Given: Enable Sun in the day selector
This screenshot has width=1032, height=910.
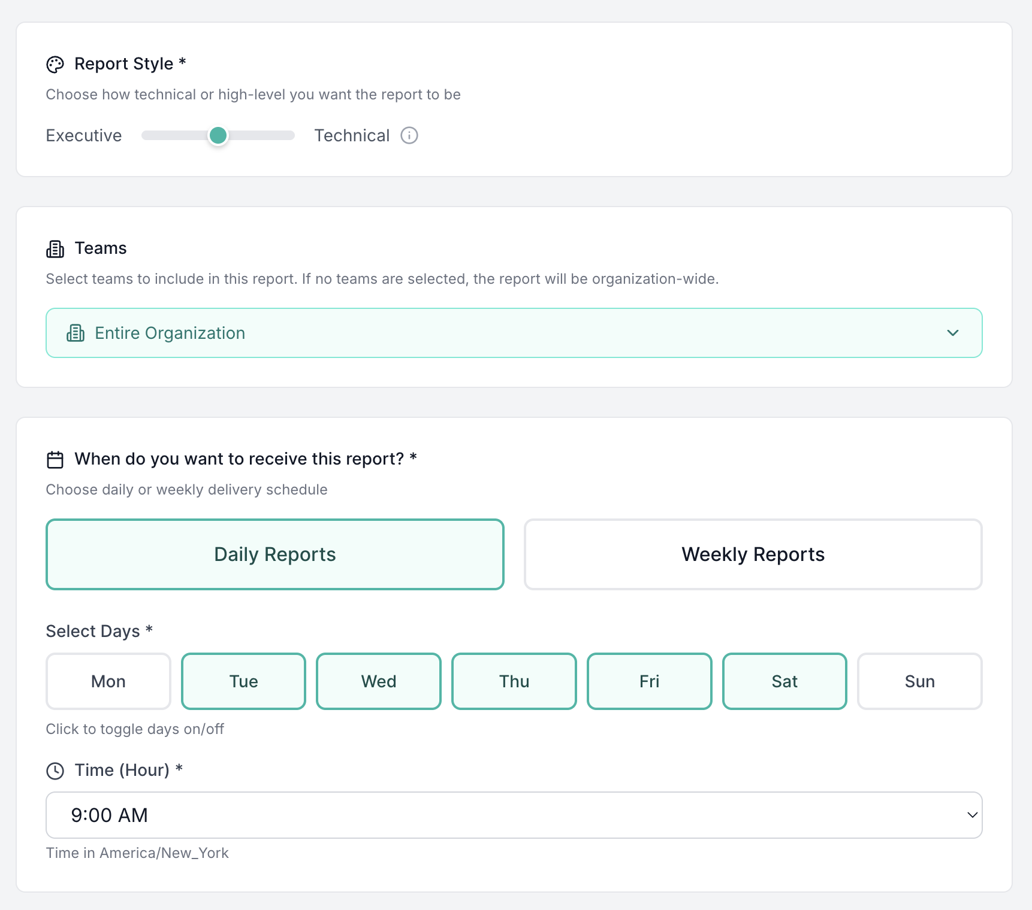Looking at the screenshot, I should point(919,681).
